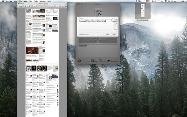This screenshot has width=187, height=117.
Task: Open the Tools menu
Action: (36, 1)
